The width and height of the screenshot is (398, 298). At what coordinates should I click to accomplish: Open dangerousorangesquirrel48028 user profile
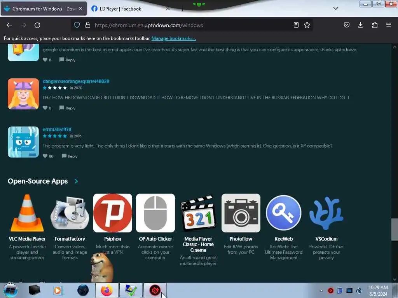click(x=76, y=81)
